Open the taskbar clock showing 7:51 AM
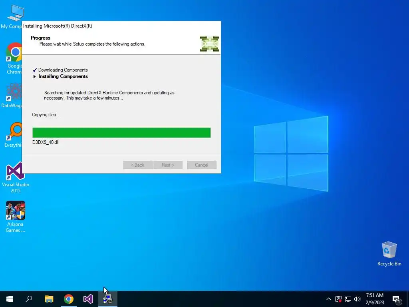This screenshot has width=409, height=307. tap(375, 299)
